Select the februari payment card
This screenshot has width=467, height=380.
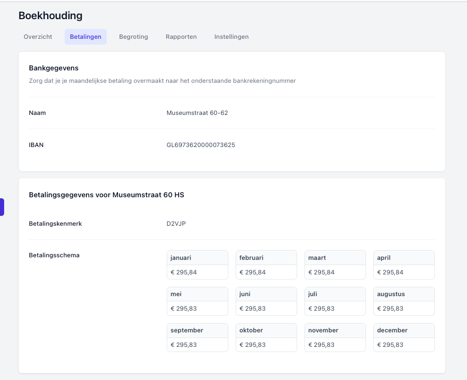266,265
